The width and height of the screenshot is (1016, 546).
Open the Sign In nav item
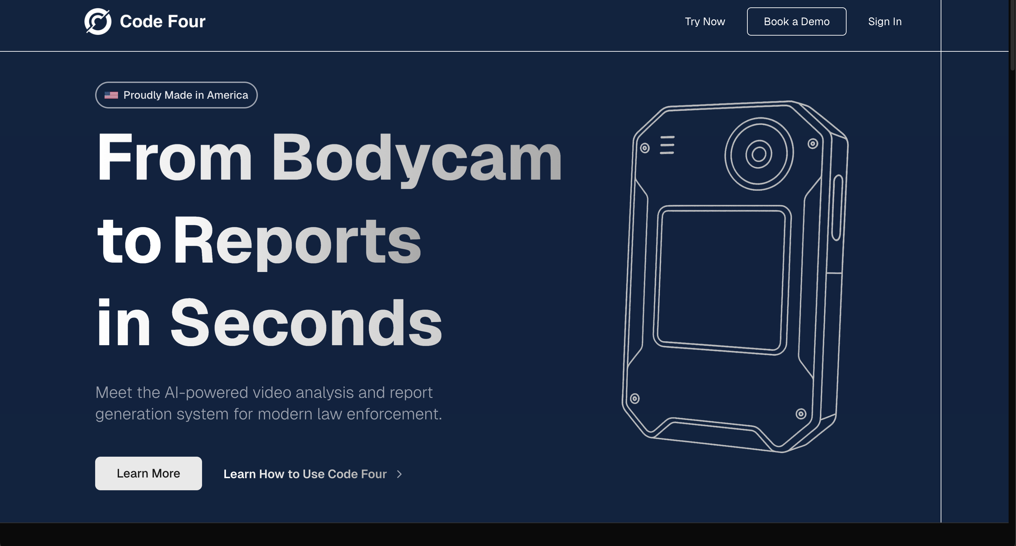(x=884, y=22)
